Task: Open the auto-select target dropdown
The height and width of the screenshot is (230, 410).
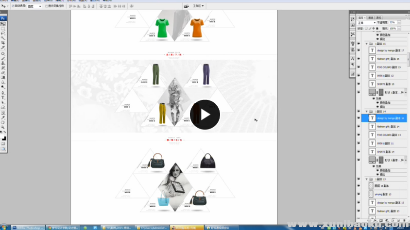Action: (34, 6)
